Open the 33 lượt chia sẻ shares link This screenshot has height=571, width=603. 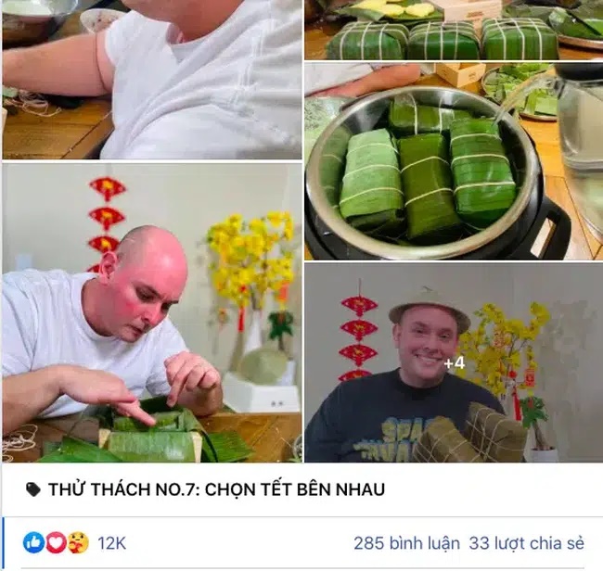[x=527, y=543]
